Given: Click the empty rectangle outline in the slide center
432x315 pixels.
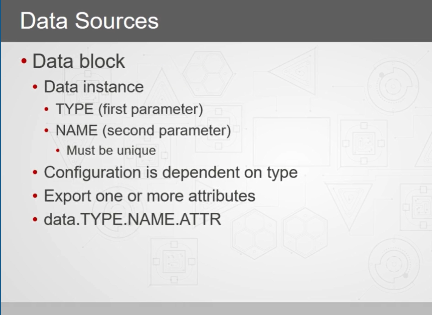Looking at the screenshot, I should (292, 142).
